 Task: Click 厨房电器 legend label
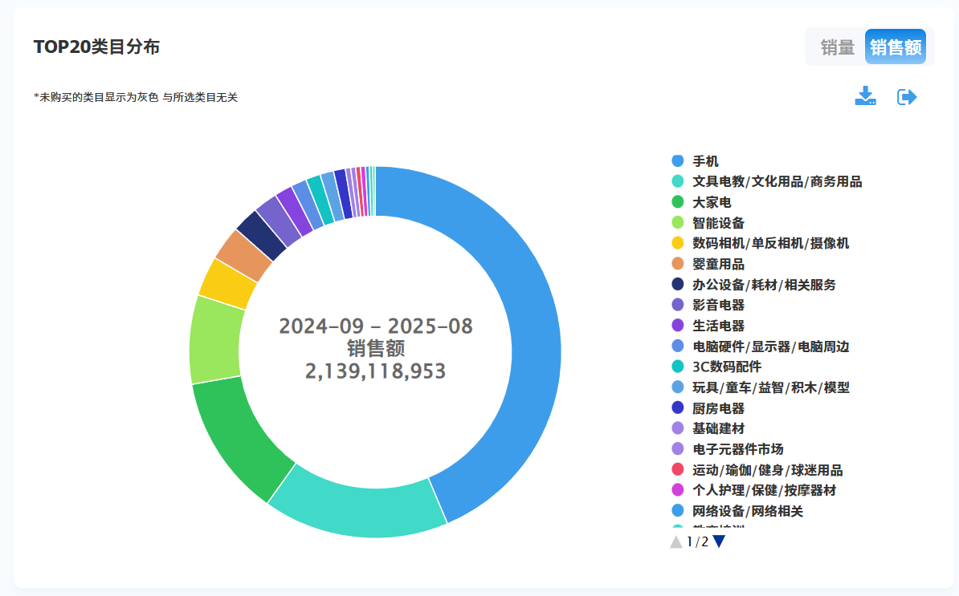[719, 408]
